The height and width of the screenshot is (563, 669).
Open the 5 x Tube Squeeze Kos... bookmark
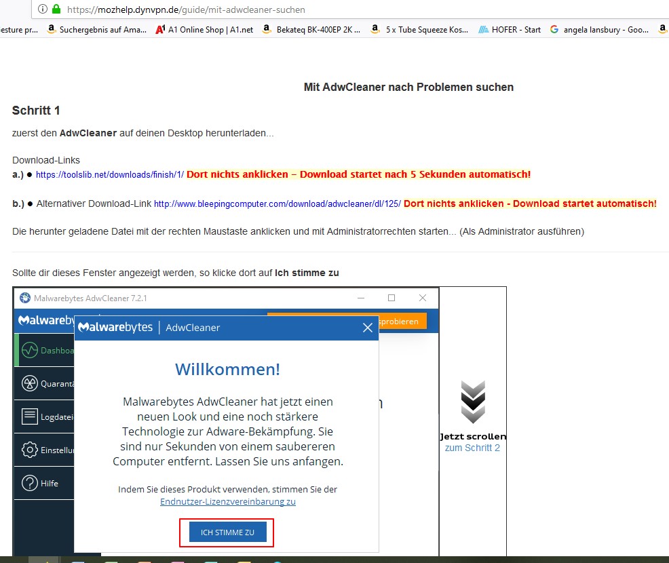pyautogui.click(x=420, y=29)
